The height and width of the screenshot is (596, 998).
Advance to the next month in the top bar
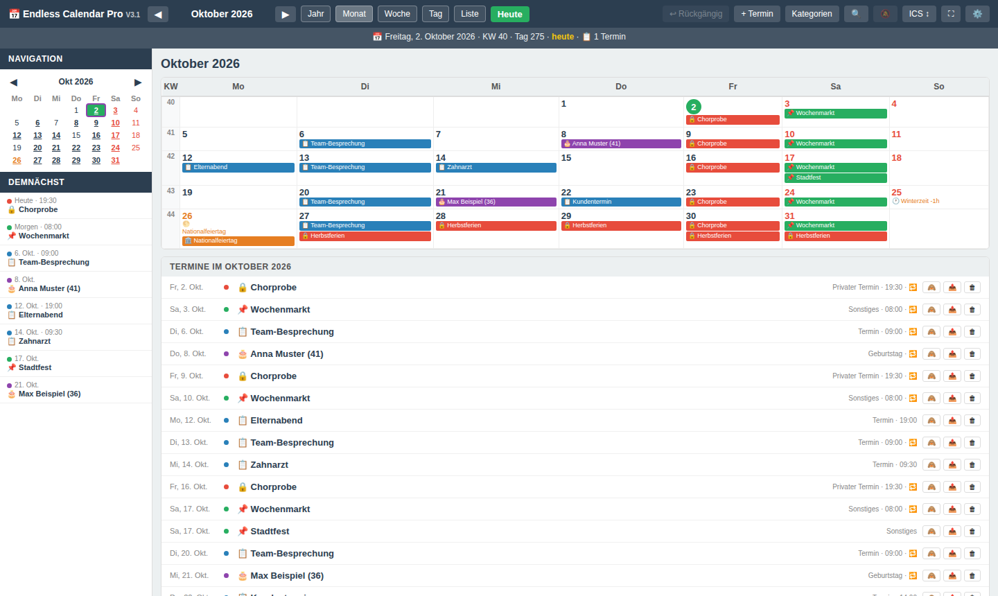(286, 14)
